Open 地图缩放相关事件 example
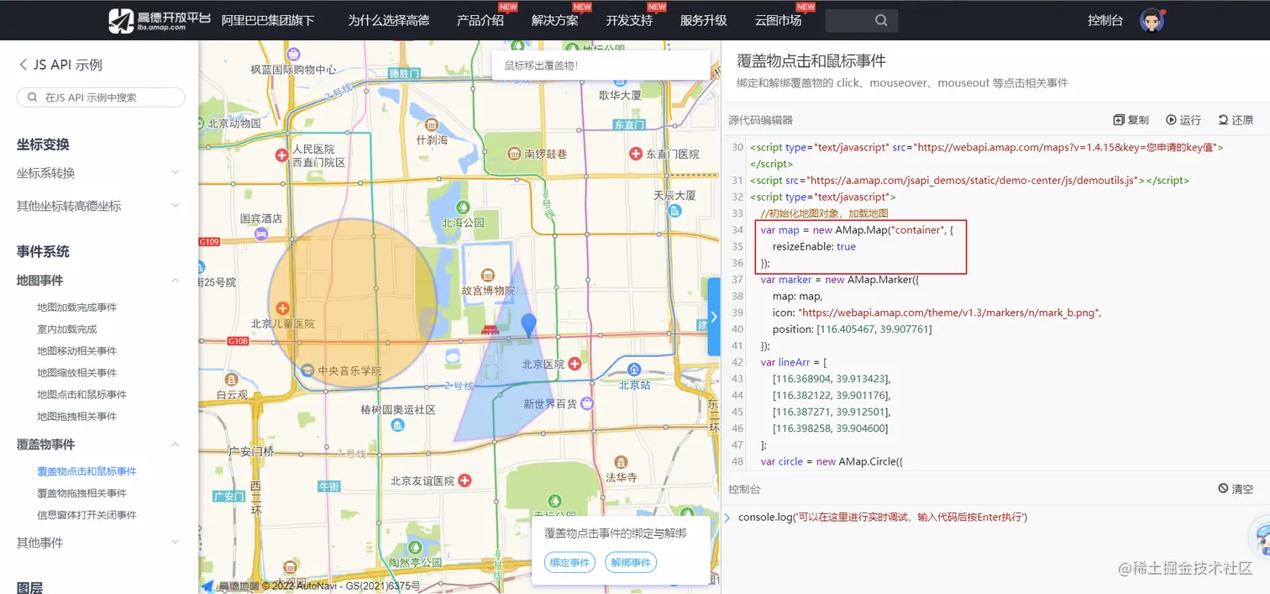1270x594 pixels. click(77, 373)
